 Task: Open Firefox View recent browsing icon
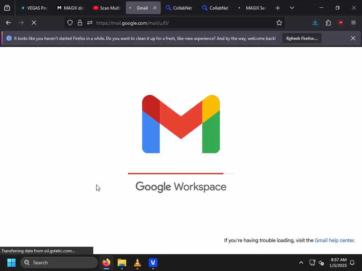point(7,8)
